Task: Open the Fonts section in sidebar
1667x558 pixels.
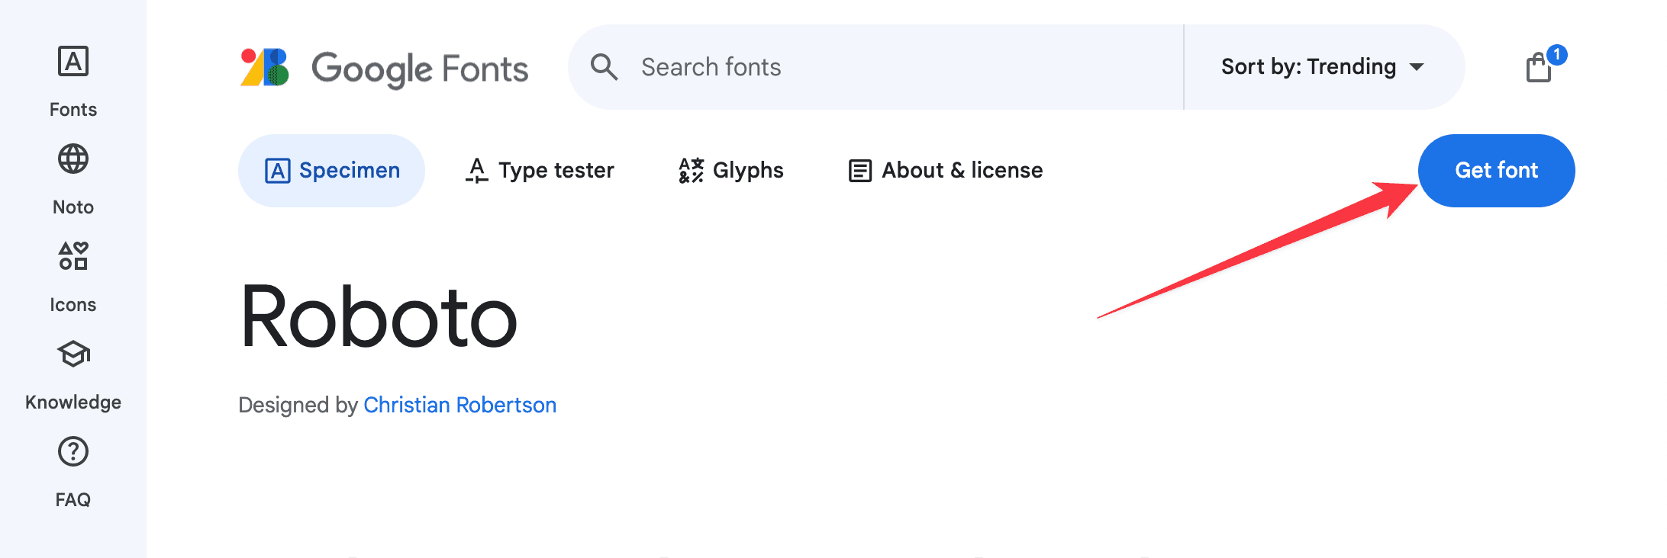Action: pyautogui.click(x=73, y=82)
